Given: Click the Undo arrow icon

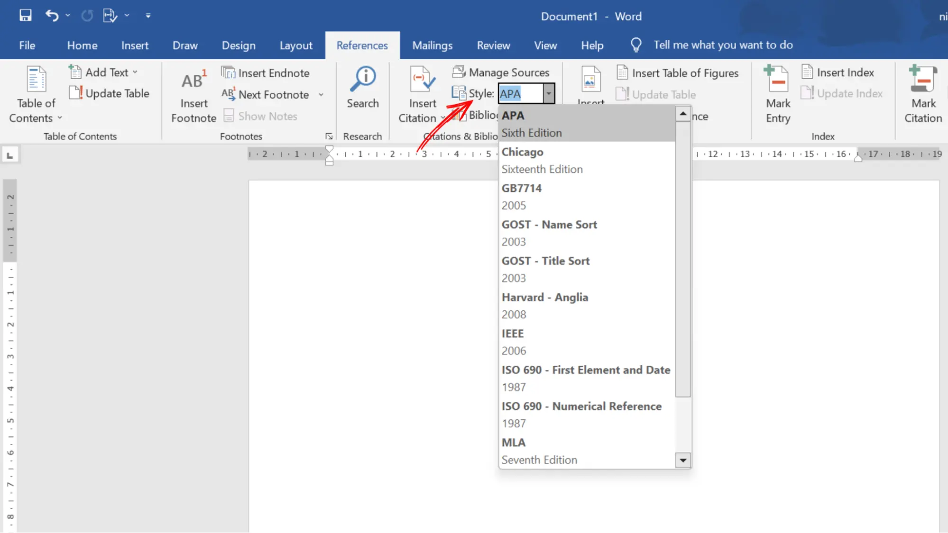Looking at the screenshot, I should point(51,16).
